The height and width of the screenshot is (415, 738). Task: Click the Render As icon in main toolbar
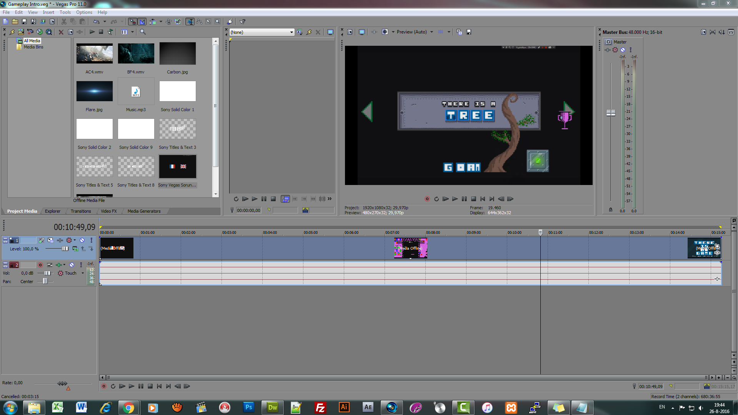click(43, 22)
